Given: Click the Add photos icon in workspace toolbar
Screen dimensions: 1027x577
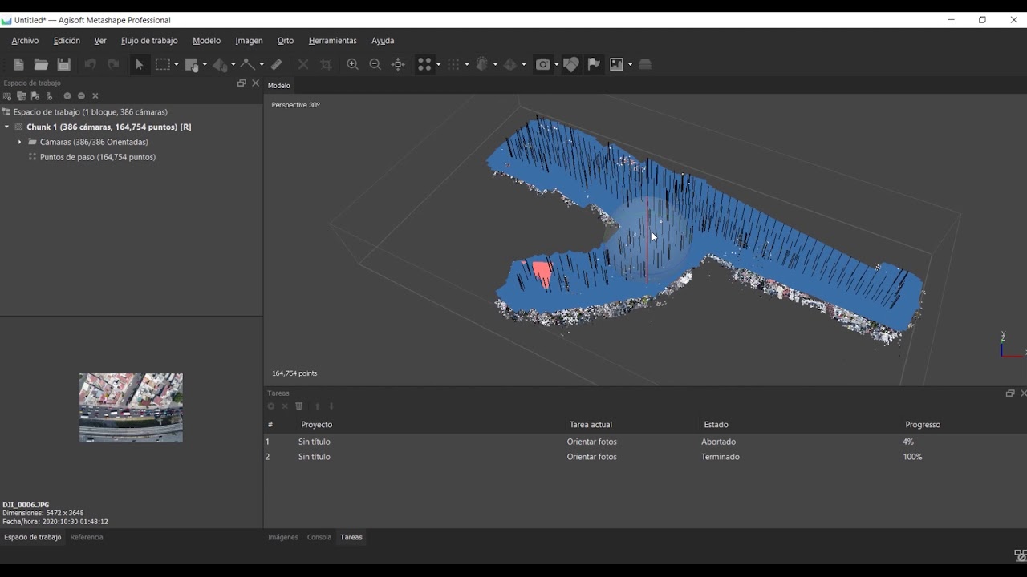Looking at the screenshot, I should [21, 96].
